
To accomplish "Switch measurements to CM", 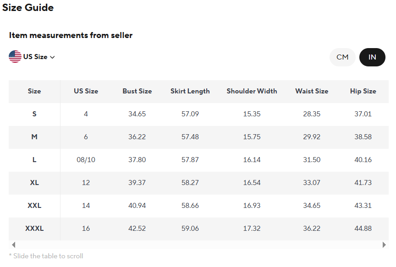I will [x=342, y=57].
